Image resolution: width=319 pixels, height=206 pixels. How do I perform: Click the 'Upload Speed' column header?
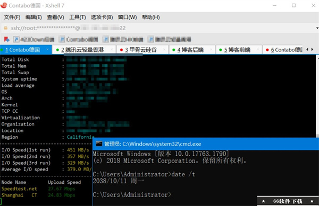(x=64, y=182)
